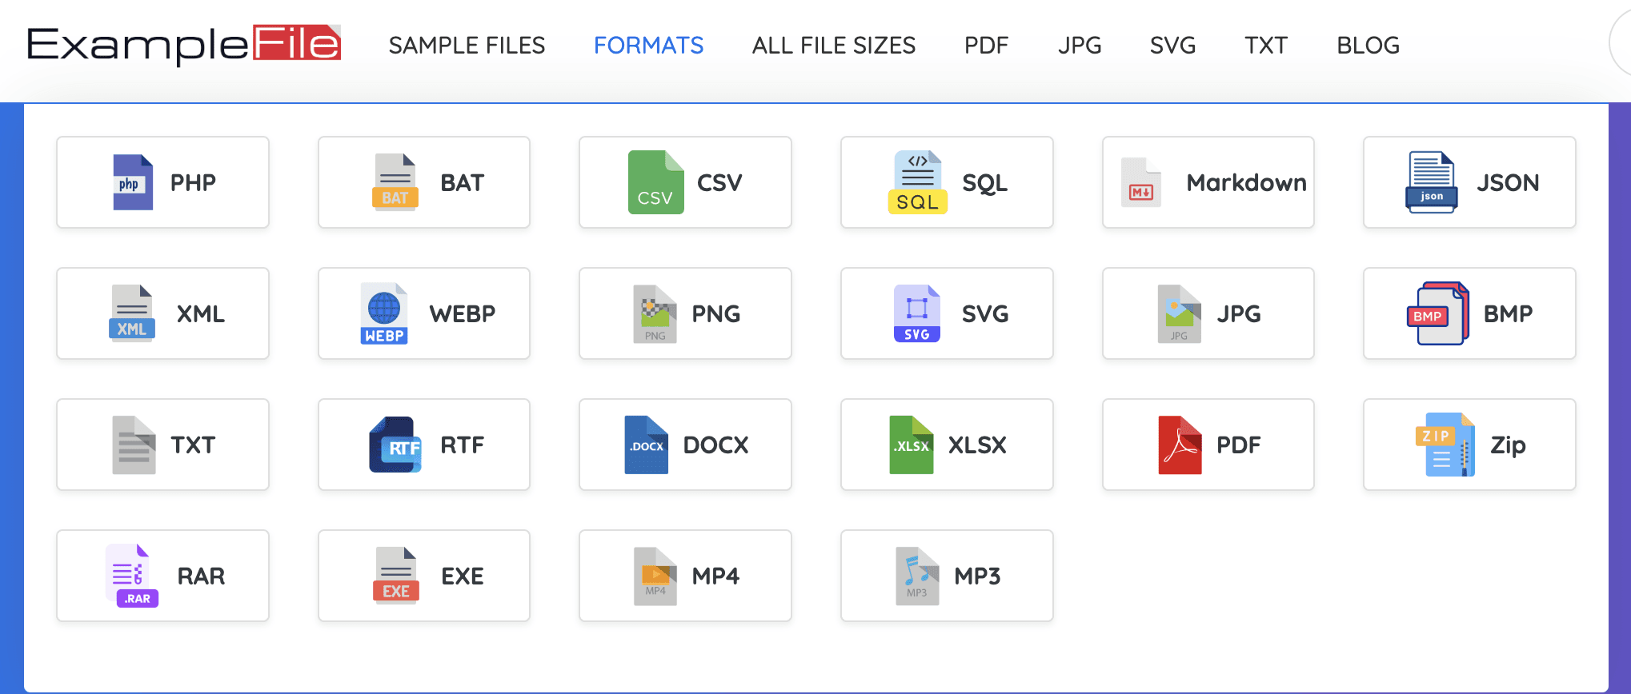Click the green XLSX file icon
This screenshot has width=1631, height=694.
click(912, 445)
